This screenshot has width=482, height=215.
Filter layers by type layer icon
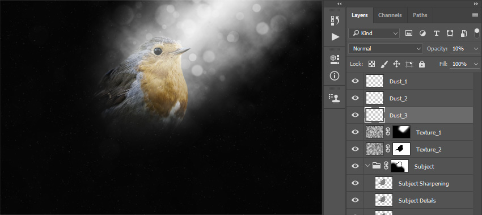pyautogui.click(x=436, y=33)
